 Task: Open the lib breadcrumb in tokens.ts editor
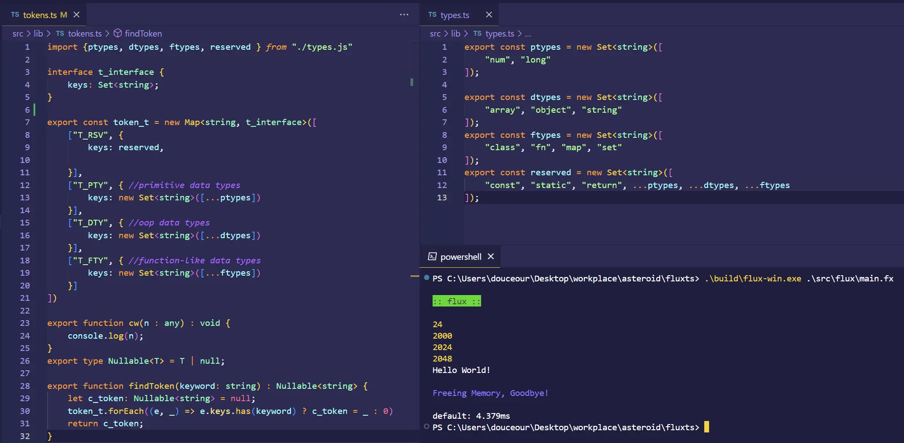tap(38, 33)
